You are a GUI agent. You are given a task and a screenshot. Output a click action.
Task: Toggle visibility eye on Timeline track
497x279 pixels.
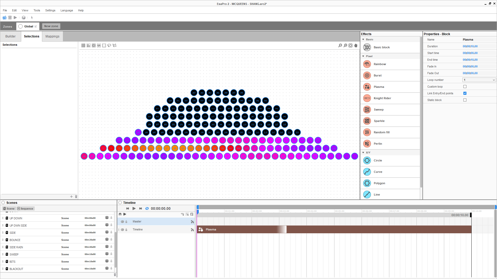click(122, 230)
